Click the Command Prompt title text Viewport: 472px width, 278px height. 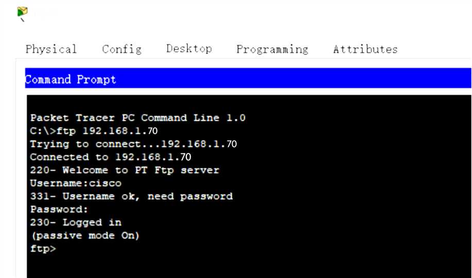click(71, 80)
